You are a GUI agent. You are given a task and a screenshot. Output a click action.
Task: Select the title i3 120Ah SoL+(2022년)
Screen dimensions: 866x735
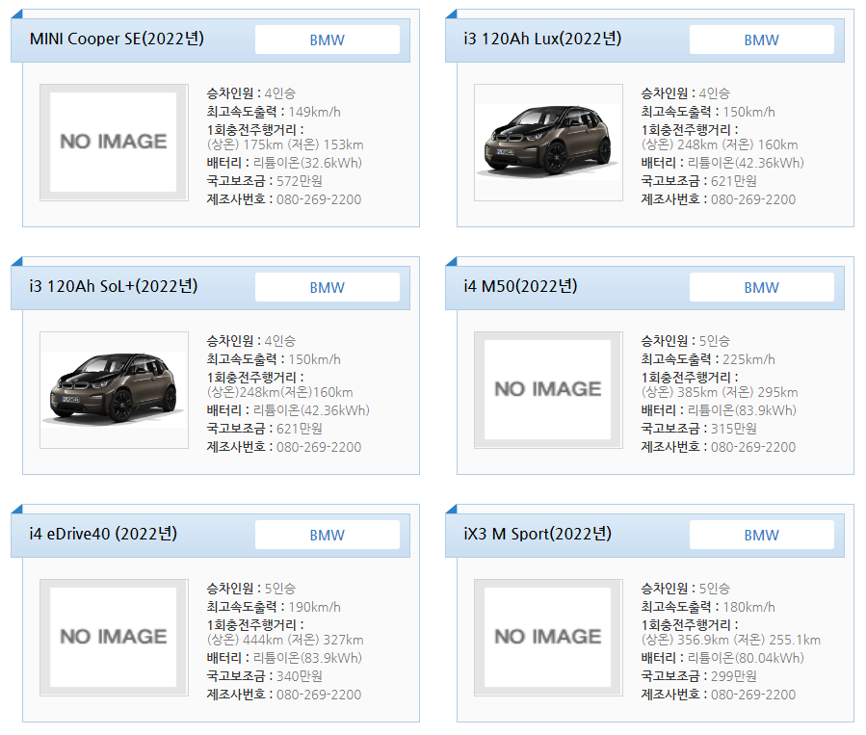[114, 286]
